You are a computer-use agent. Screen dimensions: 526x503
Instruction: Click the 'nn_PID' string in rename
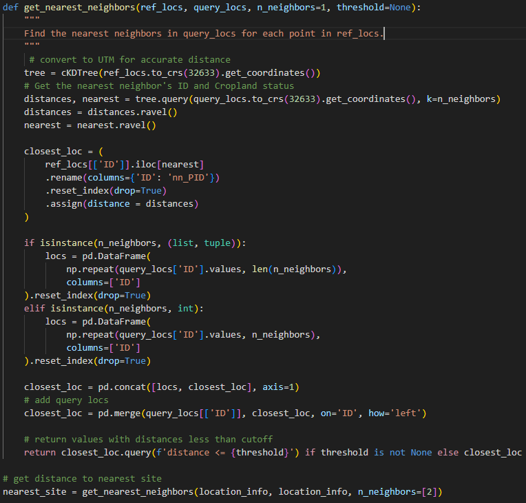coord(193,178)
